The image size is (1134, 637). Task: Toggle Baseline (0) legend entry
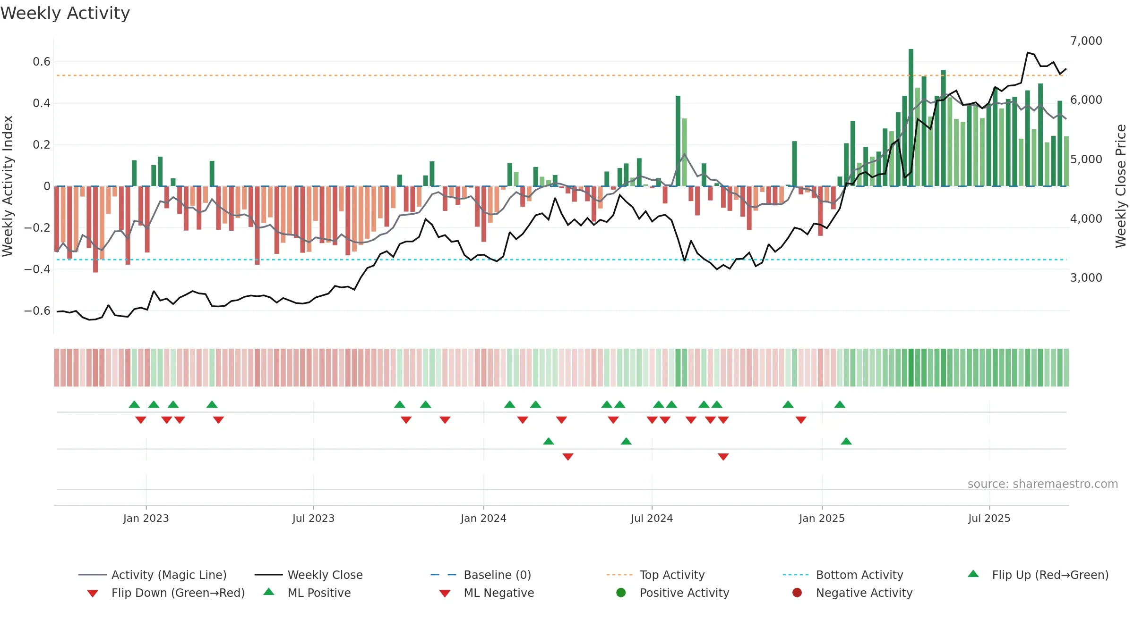pos(481,575)
